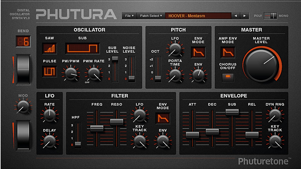Toggle the CHORUS ON/OFF button
This screenshot has width=301, height=169.
click(x=228, y=77)
